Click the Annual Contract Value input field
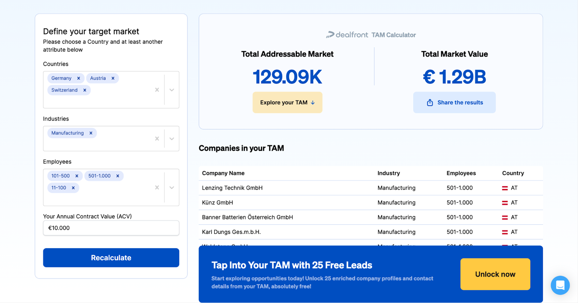Screen dimensions: 578x303 [x=111, y=228]
